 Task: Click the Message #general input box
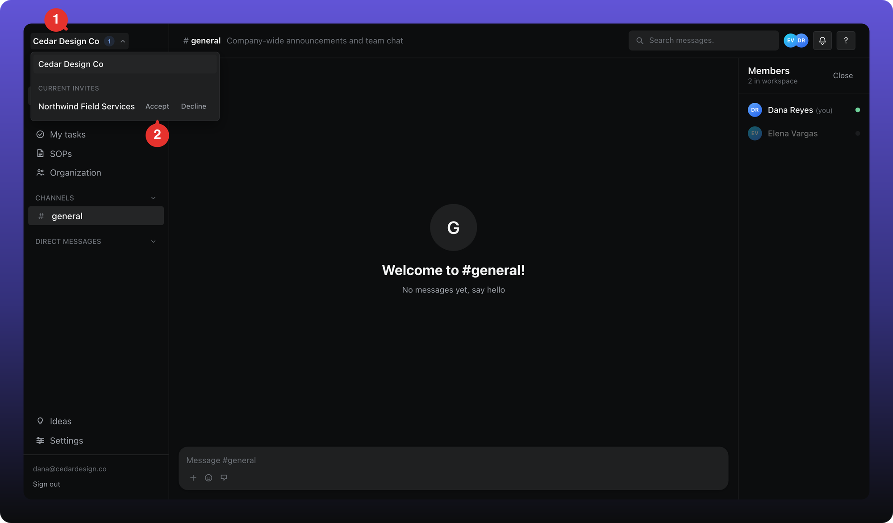453,460
